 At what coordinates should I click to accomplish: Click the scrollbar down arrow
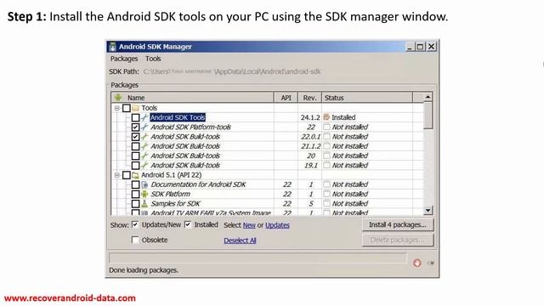click(x=428, y=210)
